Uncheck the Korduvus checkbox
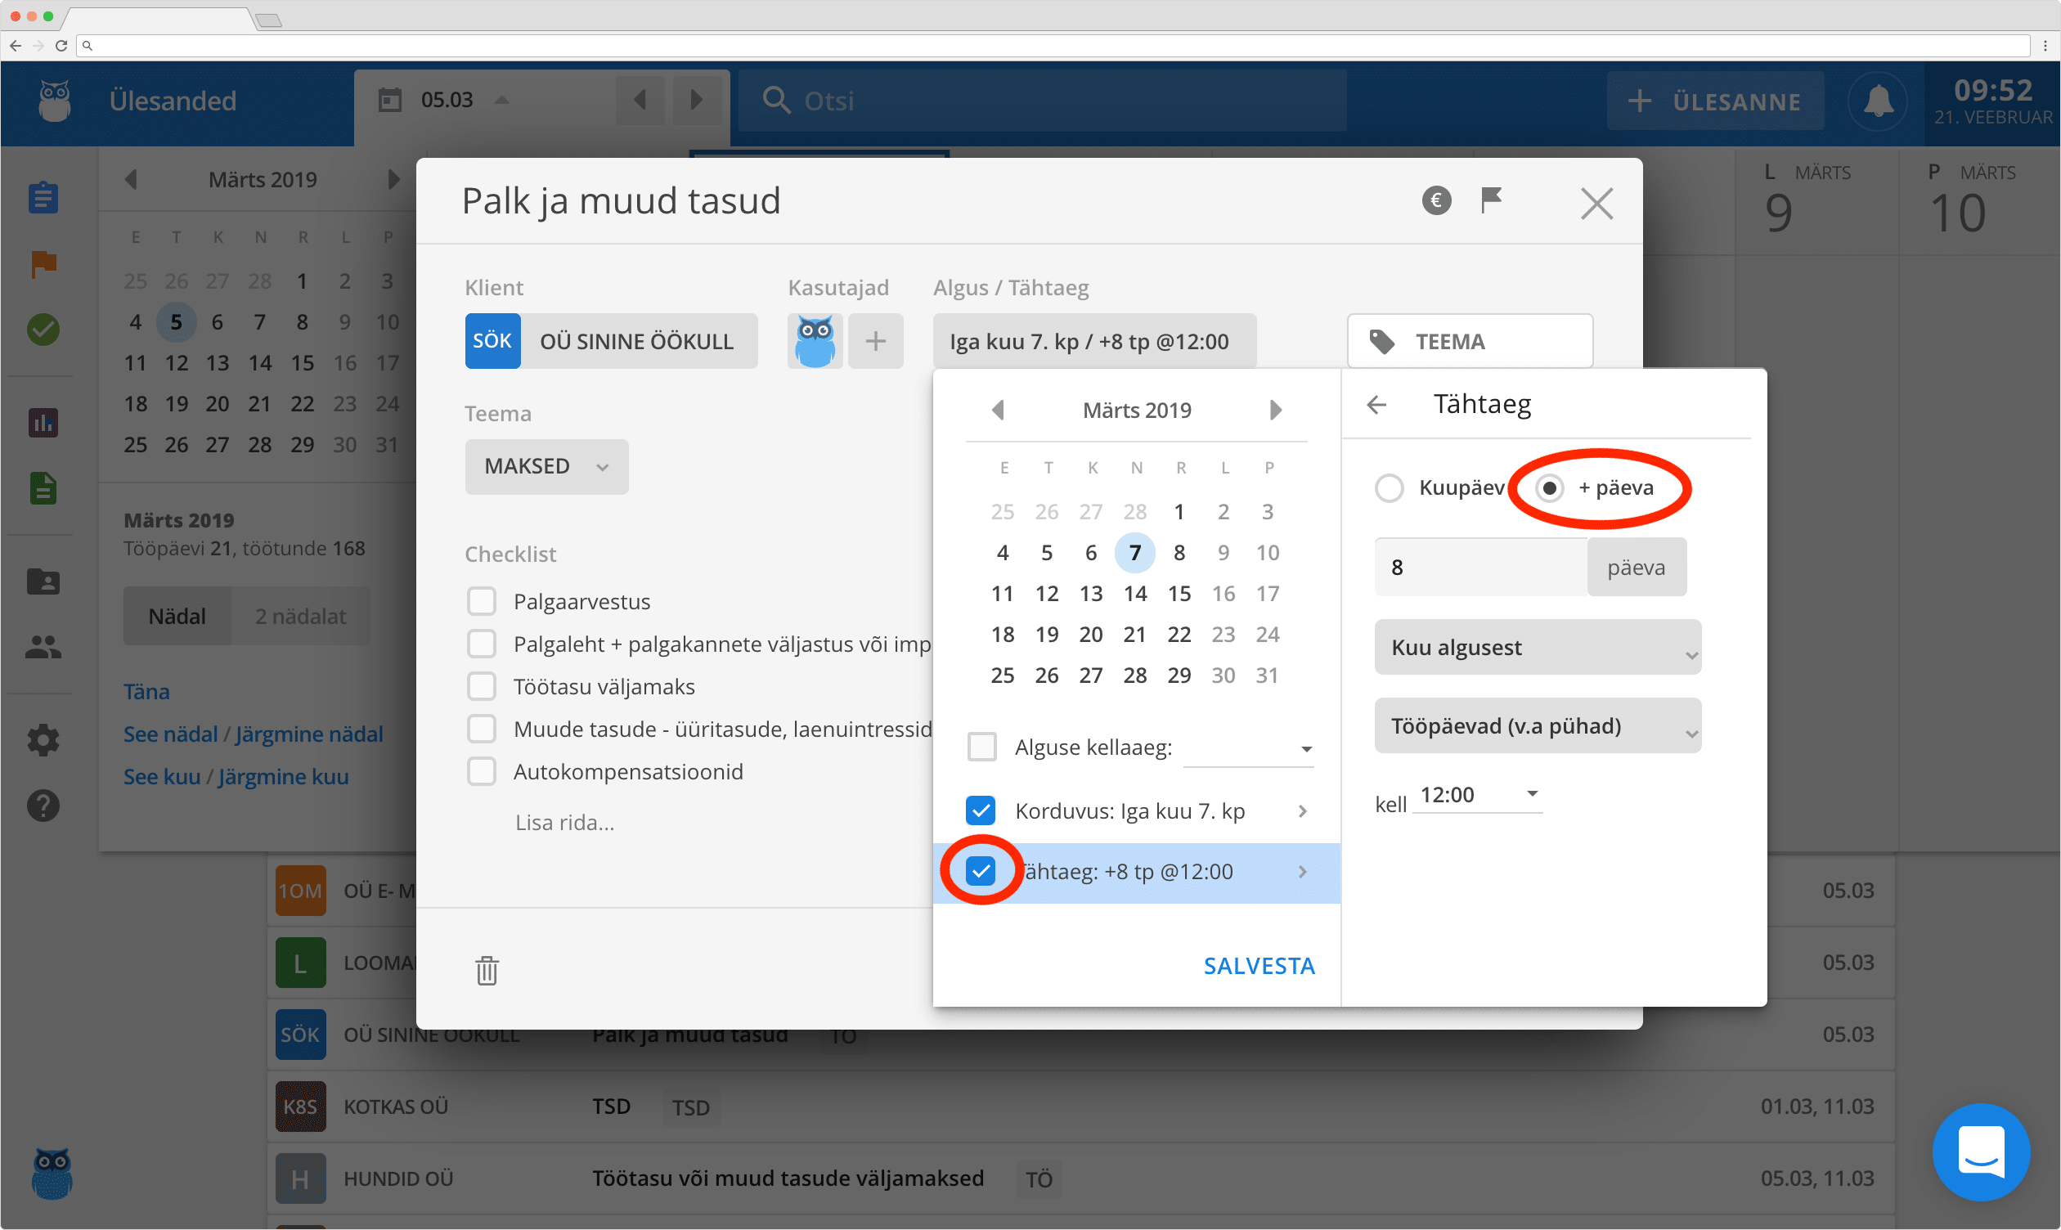 [981, 810]
